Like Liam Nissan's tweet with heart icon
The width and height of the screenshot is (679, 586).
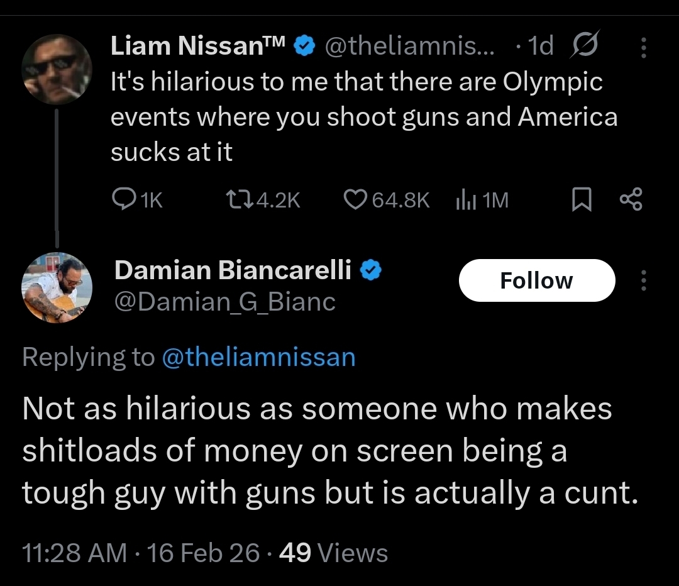[x=356, y=200]
